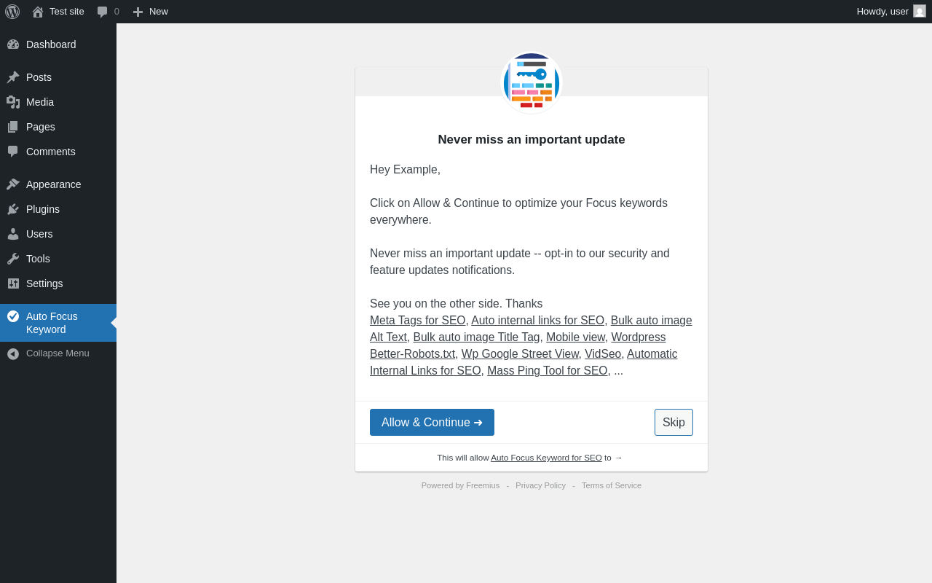This screenshot has width=932, height=583.
Task: Follow the Mobile view link
Action: (575, 337)
